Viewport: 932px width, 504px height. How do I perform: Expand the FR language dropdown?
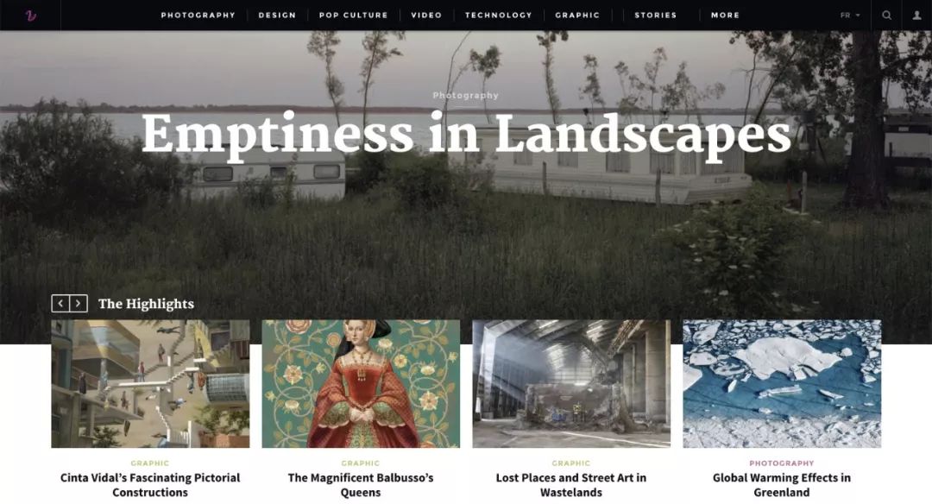pyautogui.click(x=850, y=16)
